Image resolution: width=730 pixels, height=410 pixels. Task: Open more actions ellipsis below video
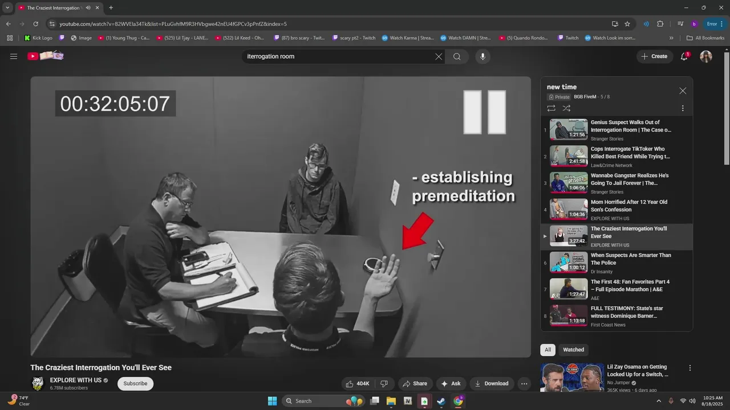click(524, 384)
